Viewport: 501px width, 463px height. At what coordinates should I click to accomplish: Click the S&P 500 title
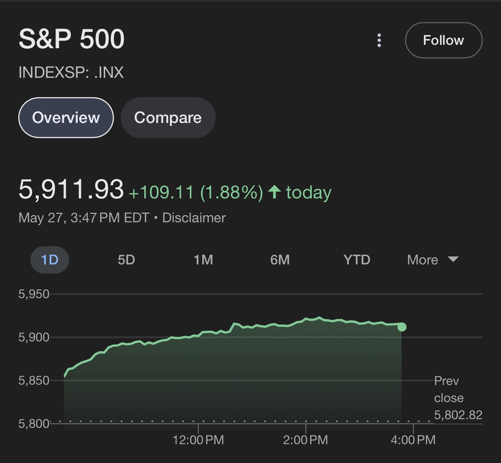click(x=71, y=39)
